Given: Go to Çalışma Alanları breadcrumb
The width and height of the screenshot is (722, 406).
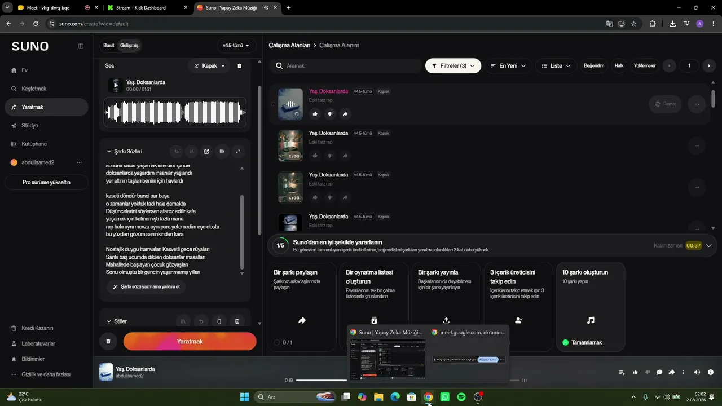Looking at the screenshot, I should [x=289, y=45].
